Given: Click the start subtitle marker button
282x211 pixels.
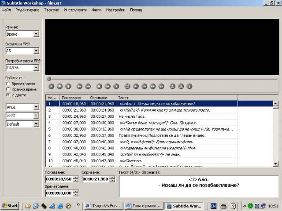Looking at the screenshot, I should 153,87.
